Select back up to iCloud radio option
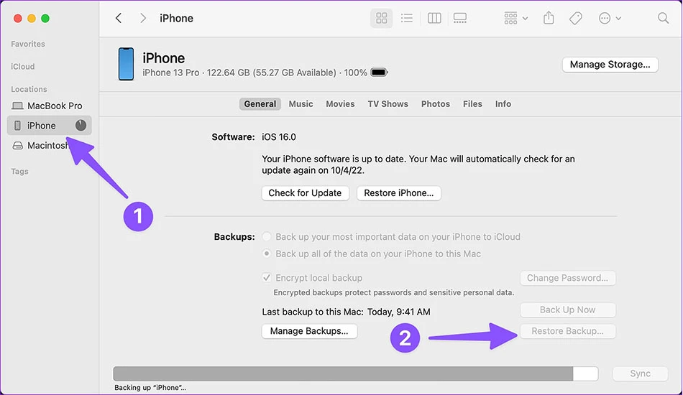683x395 pixels. 267,237
